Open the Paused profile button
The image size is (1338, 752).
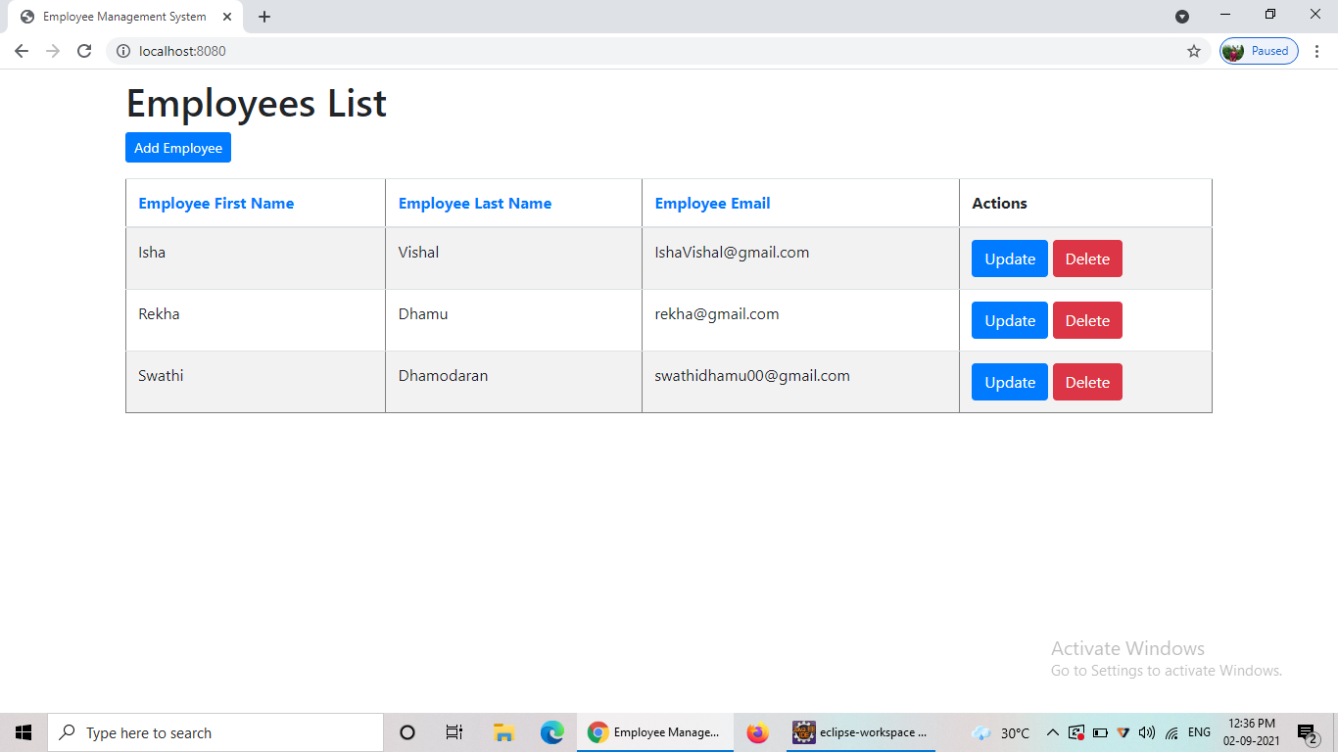pos(1259,51)
